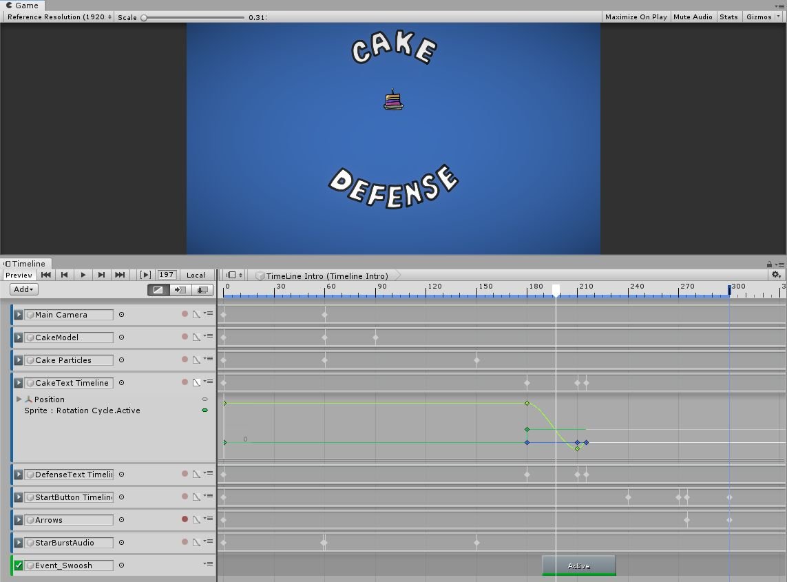
Task: Switch to the Game tab
Action: (x=22, y=6)
